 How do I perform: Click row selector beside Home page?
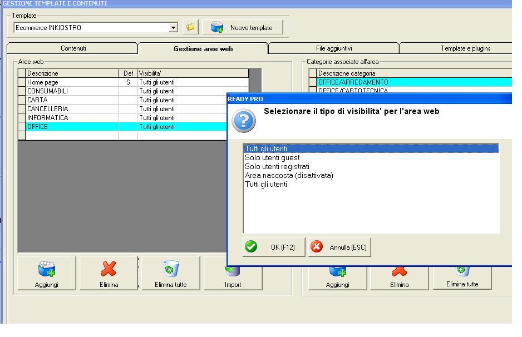(22, 82)
